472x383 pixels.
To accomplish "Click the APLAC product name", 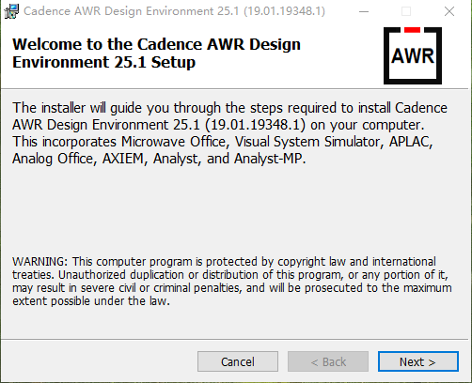I will tap(411, 142).
